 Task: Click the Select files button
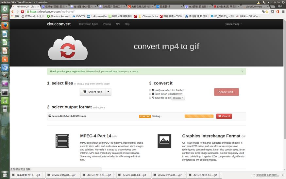pos(93,92)
